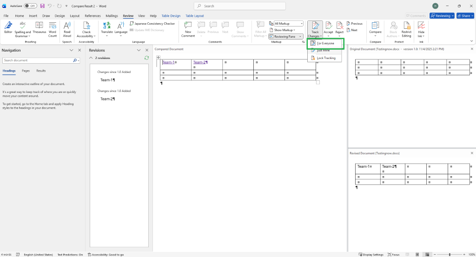The image size is (476, 257).
Task: Click the zoom slider handle
Action: [x=450, y=255]
